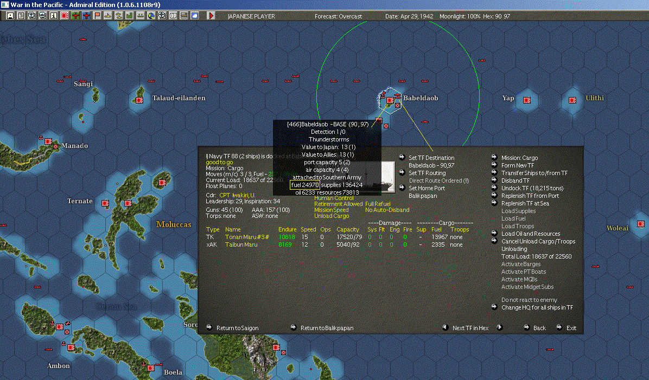649x380 pixels.
Task: Click Load Oil and Resources
Action: point(531,234)
